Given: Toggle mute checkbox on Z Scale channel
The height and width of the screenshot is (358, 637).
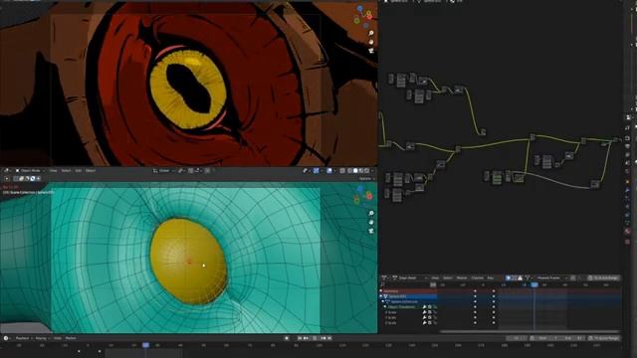Looking at the screenshot, I should pyautogui.click(x=430, y=323).
